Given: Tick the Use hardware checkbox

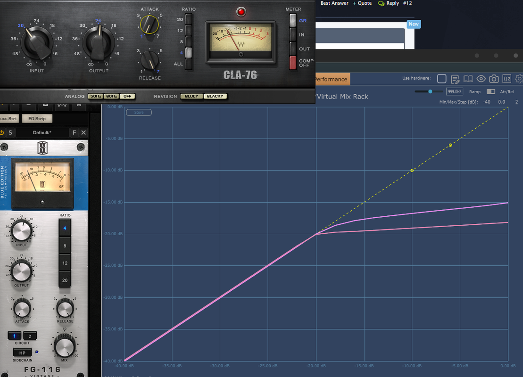Looking at the screenshot, I should click(x=441, y=79).
